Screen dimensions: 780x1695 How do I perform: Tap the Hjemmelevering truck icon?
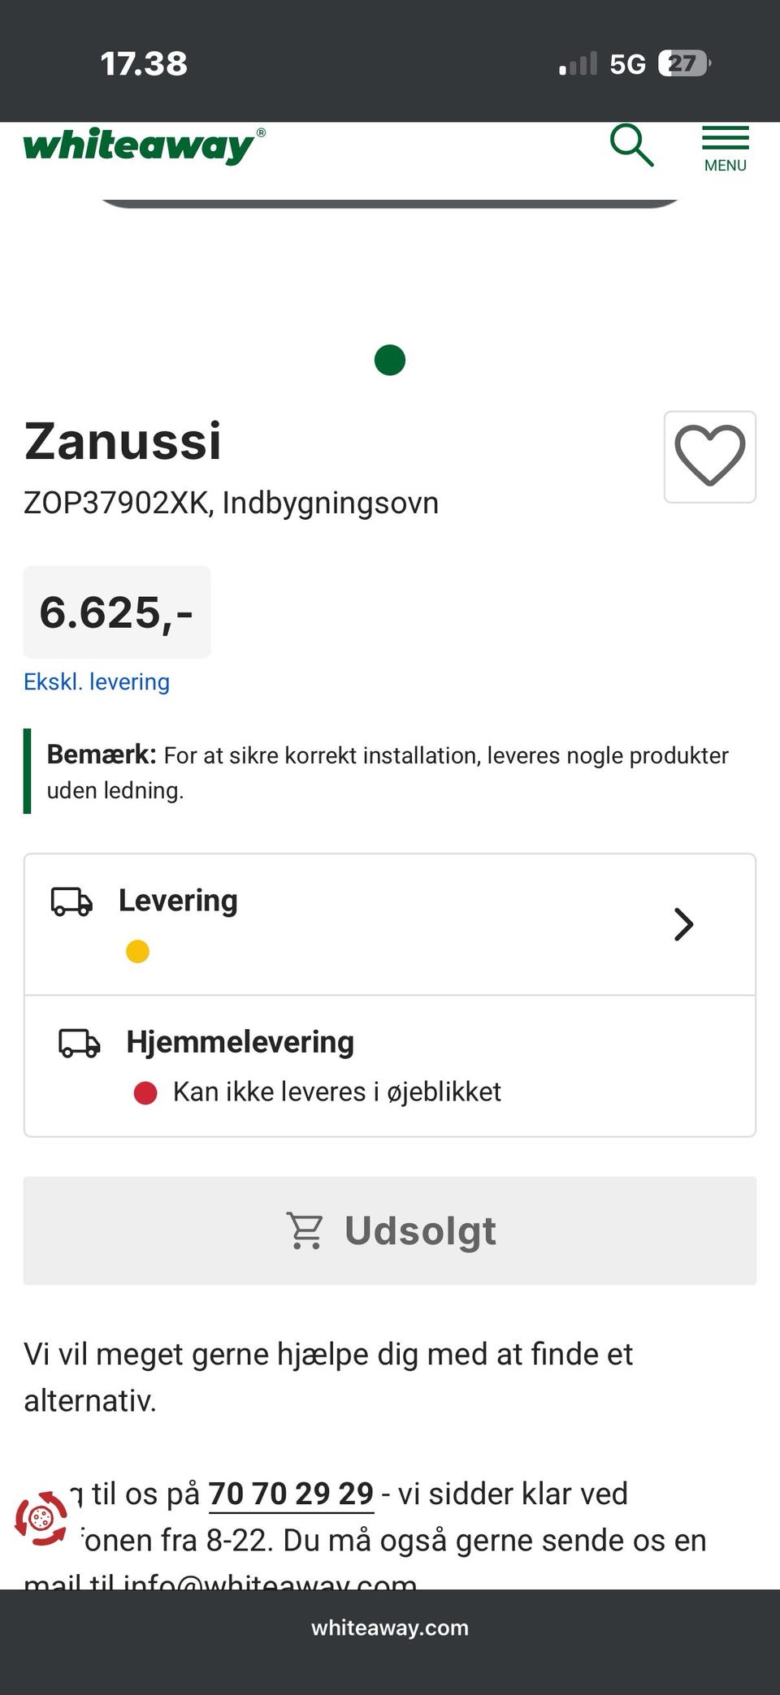pos(79,1043)
